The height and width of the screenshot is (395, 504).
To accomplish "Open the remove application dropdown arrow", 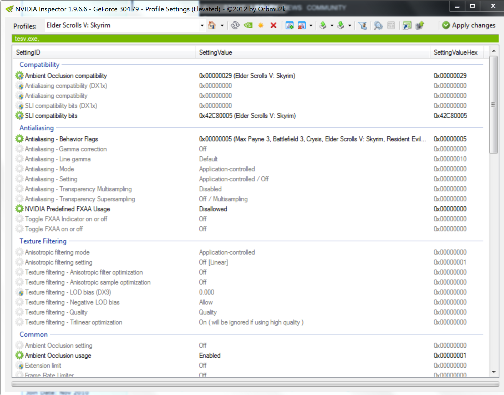I will [311, 26].
